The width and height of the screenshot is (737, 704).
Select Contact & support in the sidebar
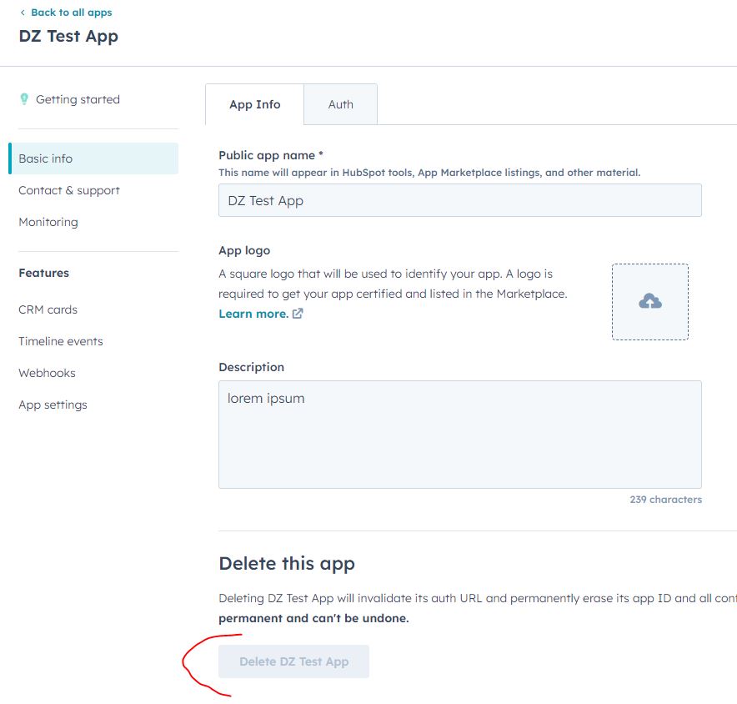69,190
